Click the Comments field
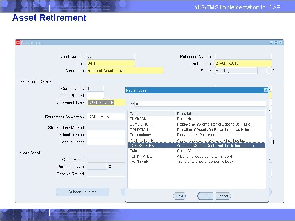The image size is (295, 221). (125, 70)
